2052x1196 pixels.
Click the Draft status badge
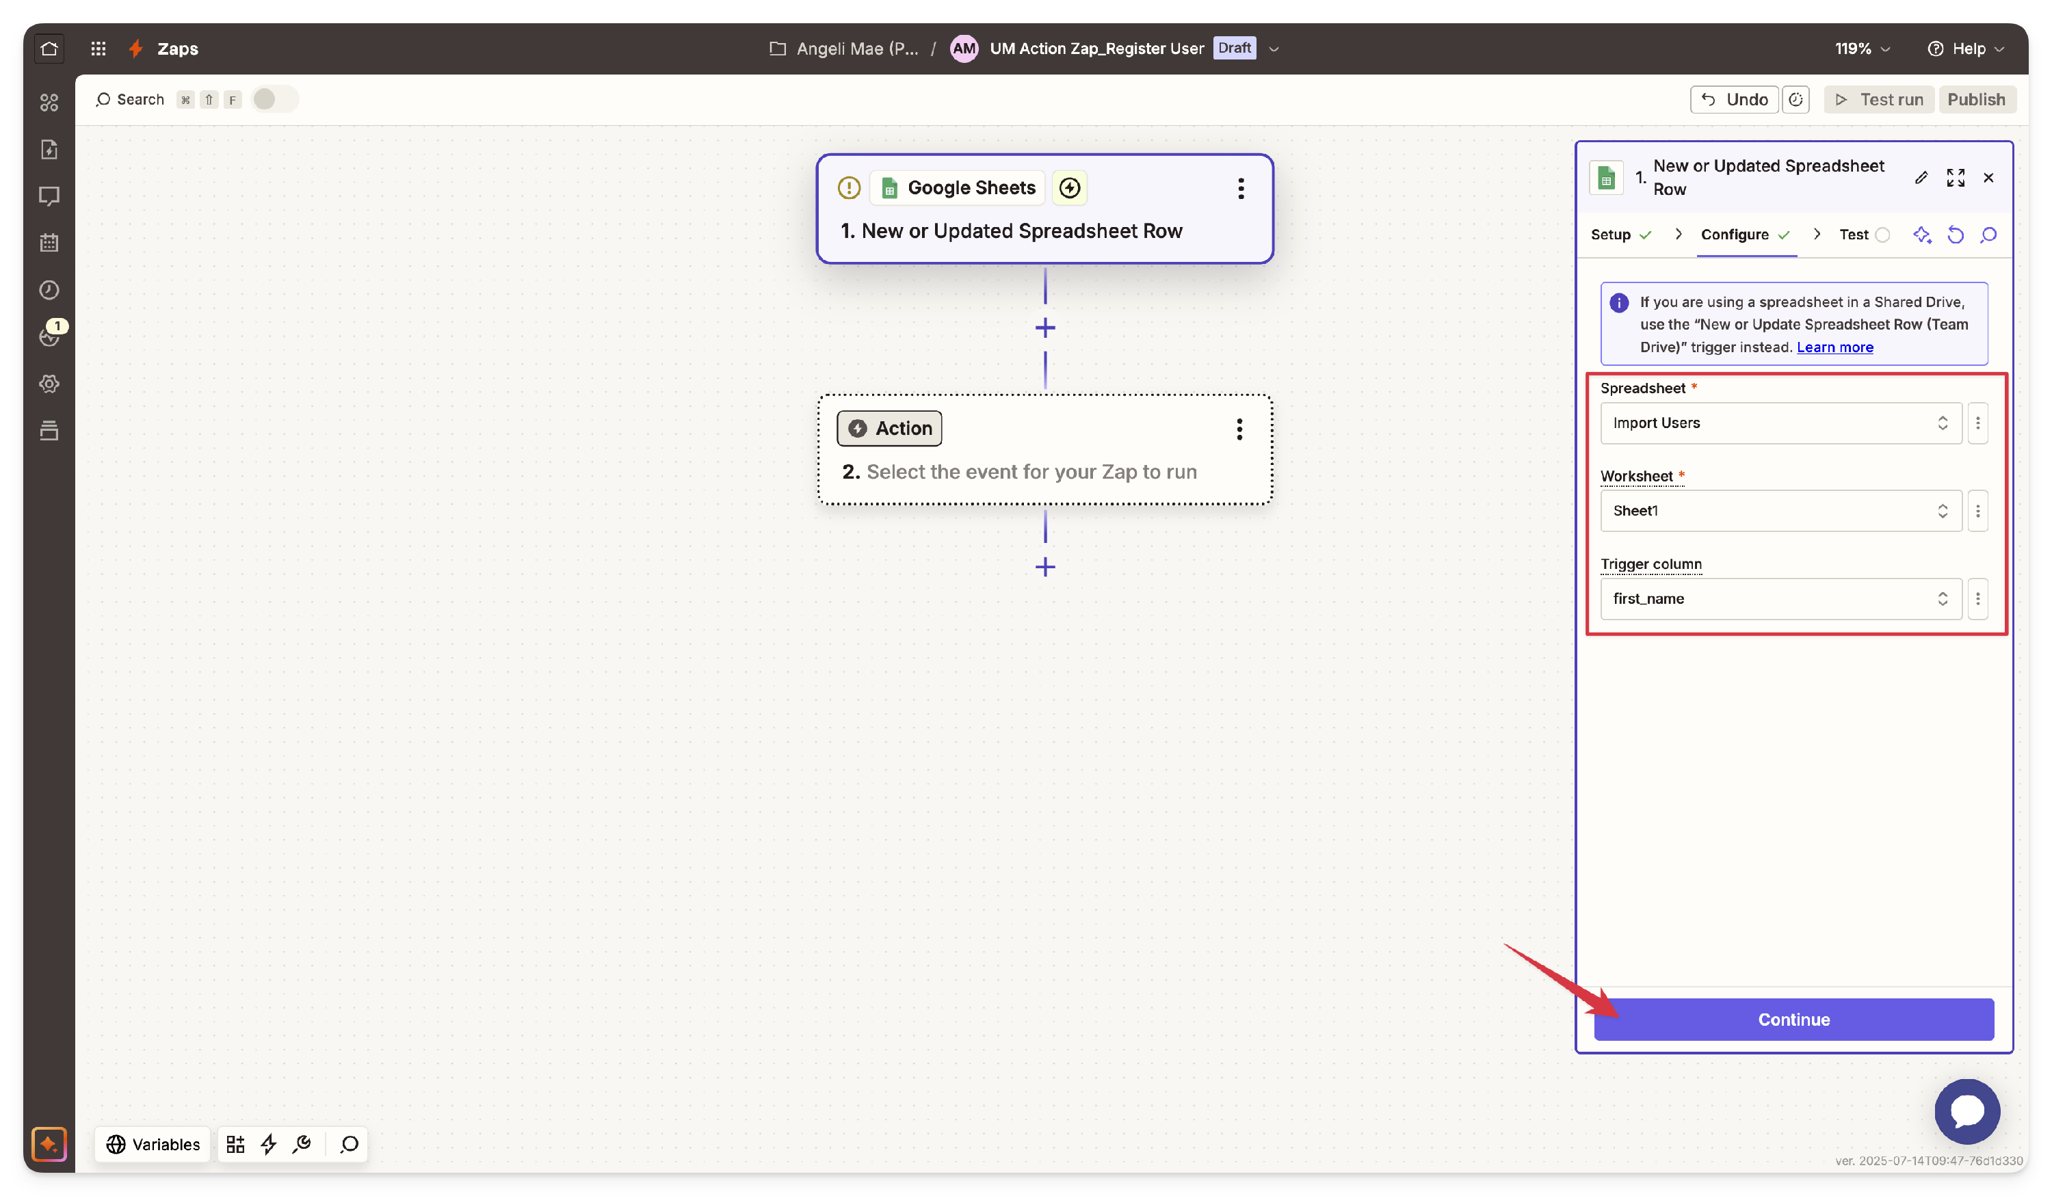pyautogui.click(x=1234, y=48)
